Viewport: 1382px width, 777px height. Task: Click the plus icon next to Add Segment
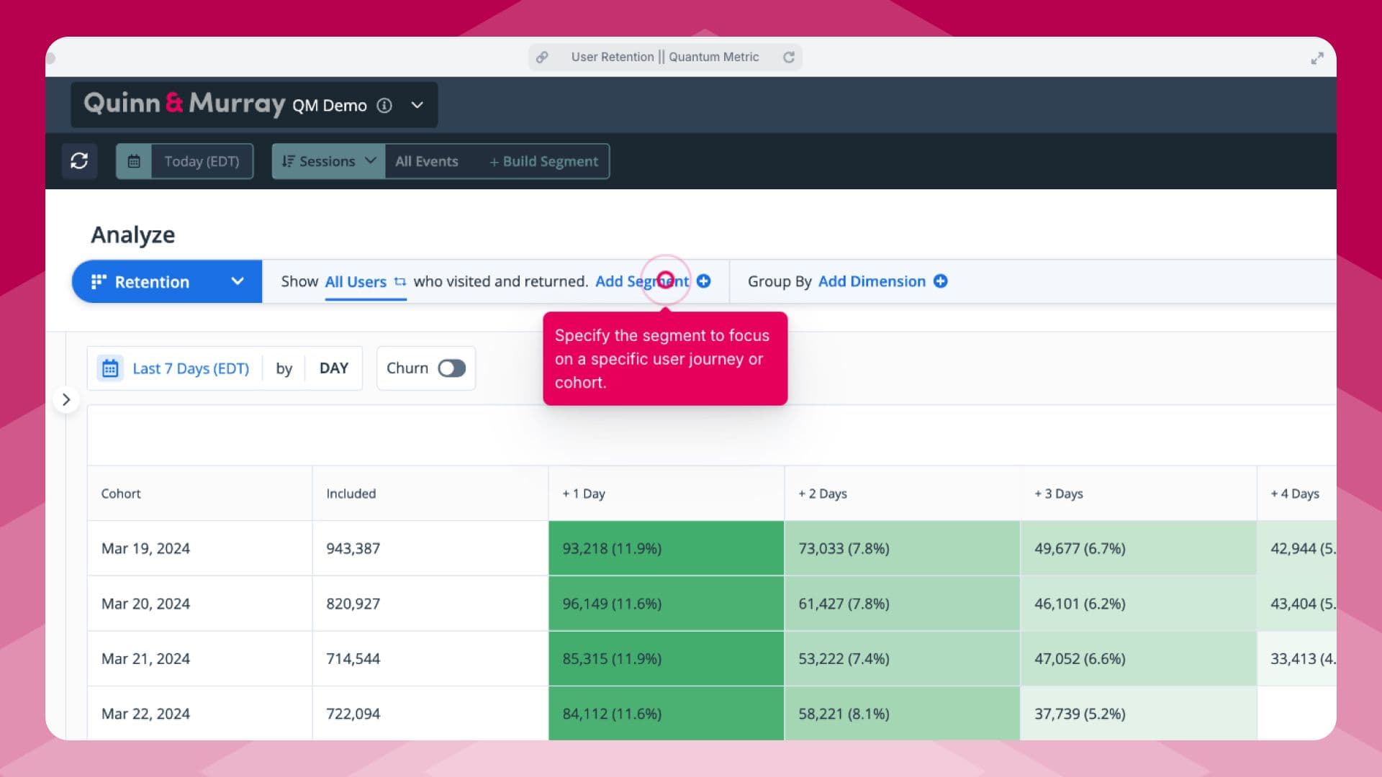coord(704,281)
